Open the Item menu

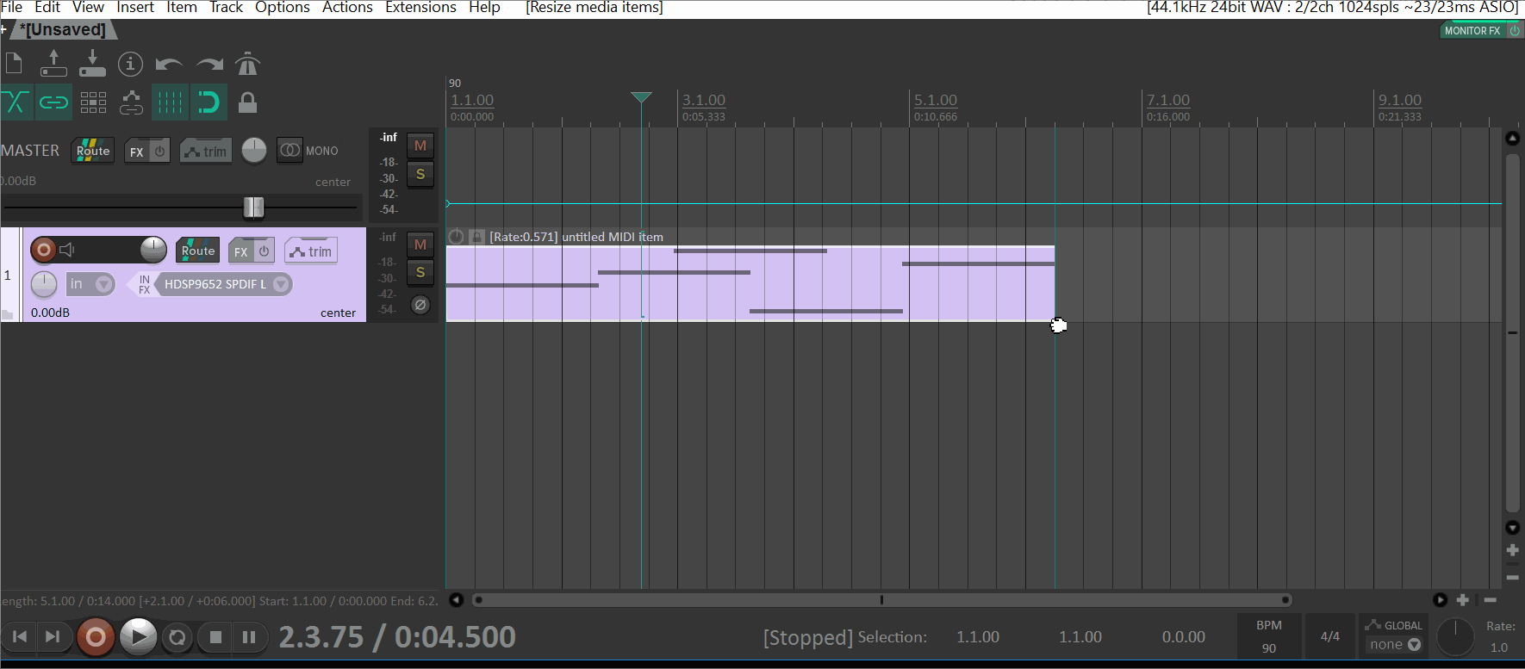(x=182, y=8)
